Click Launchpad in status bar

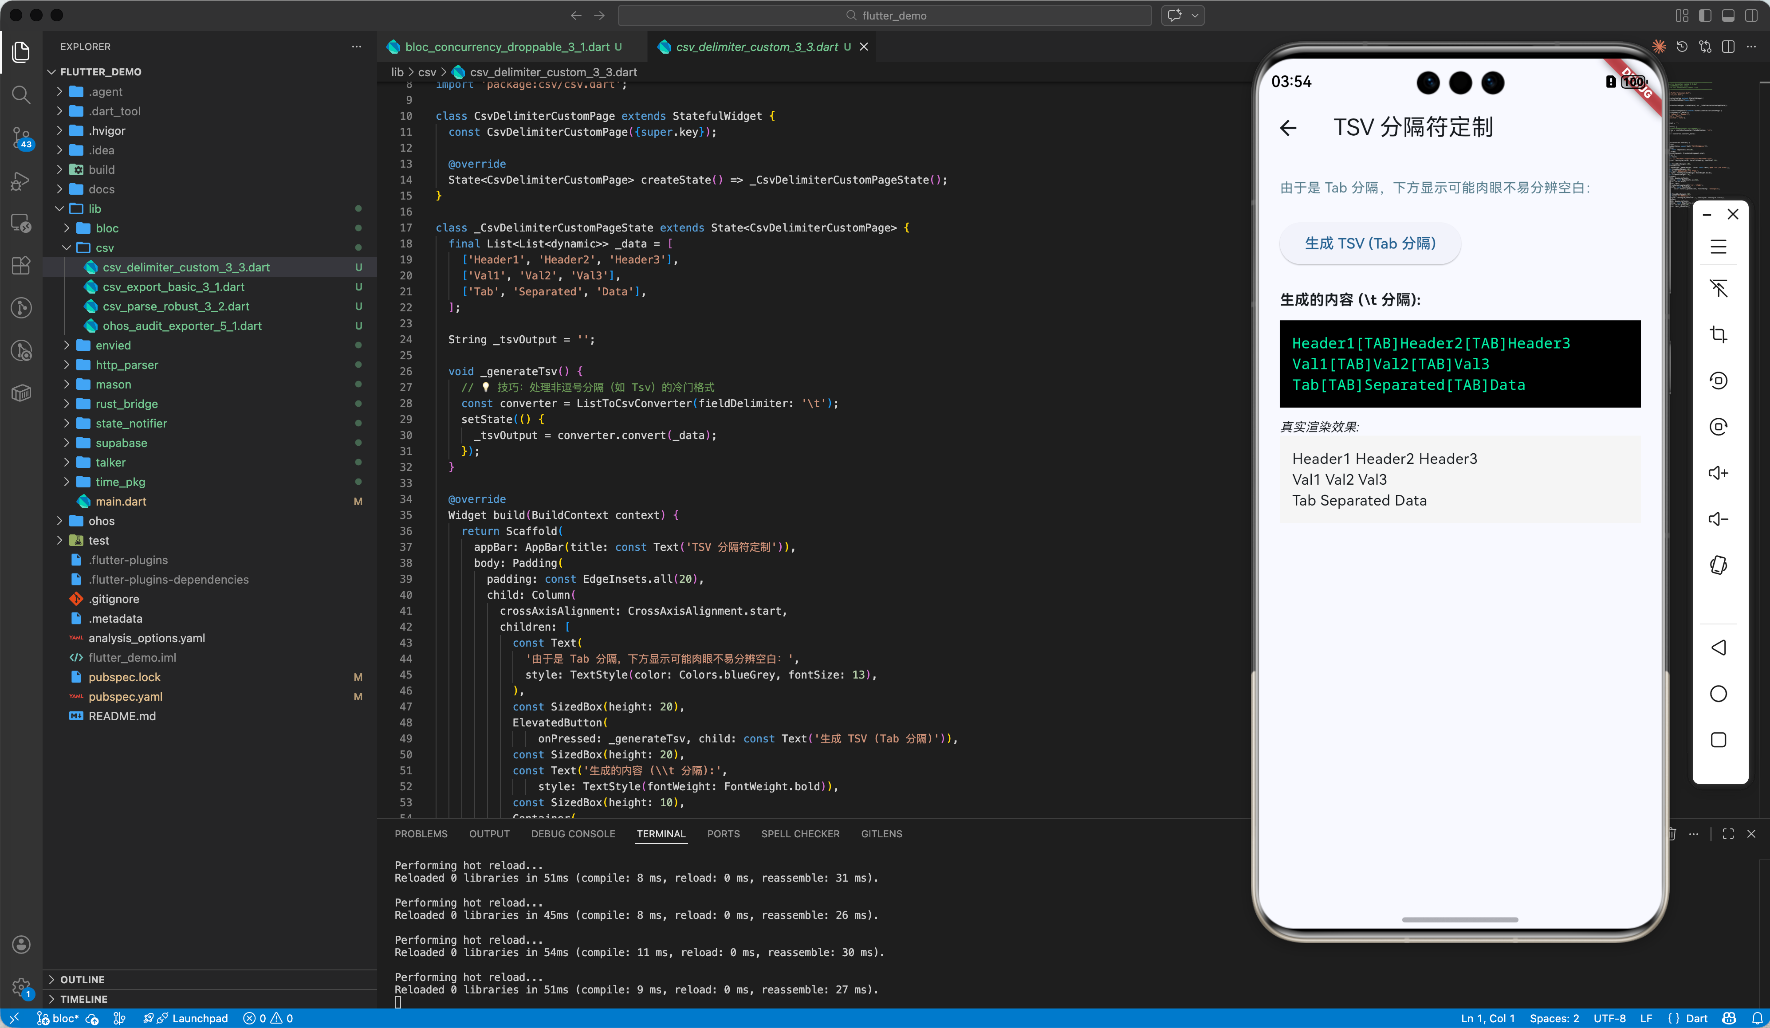pos(200,1018)
